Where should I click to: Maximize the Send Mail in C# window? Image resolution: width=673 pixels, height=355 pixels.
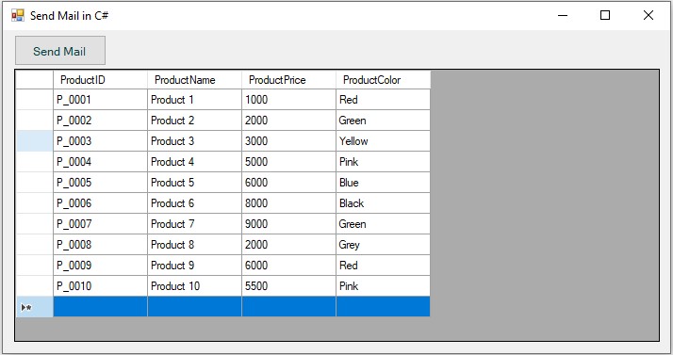(x=605, y=15)
